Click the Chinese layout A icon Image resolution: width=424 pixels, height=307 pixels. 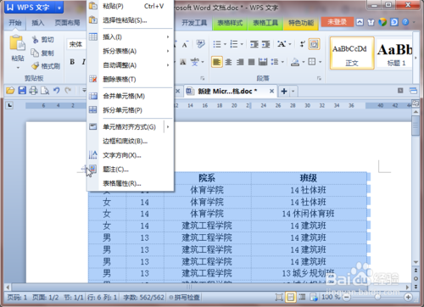pos(282,44)
